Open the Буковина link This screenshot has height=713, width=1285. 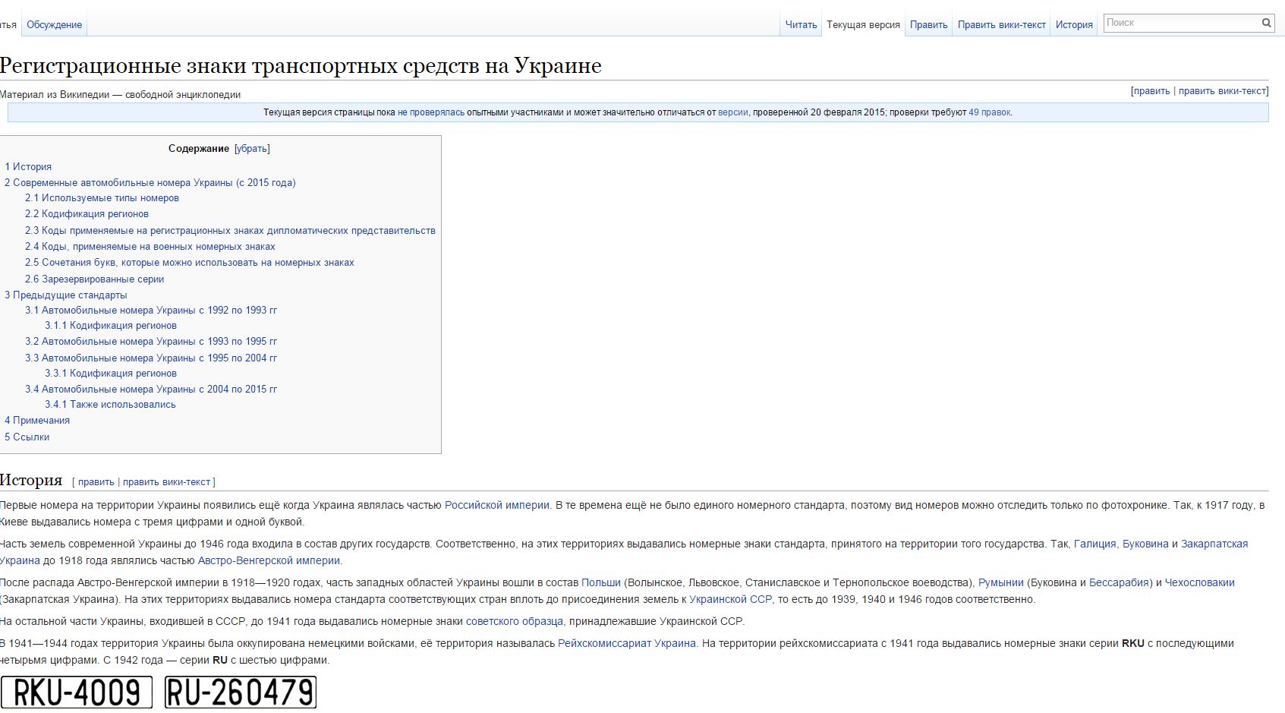(1145, 544)
